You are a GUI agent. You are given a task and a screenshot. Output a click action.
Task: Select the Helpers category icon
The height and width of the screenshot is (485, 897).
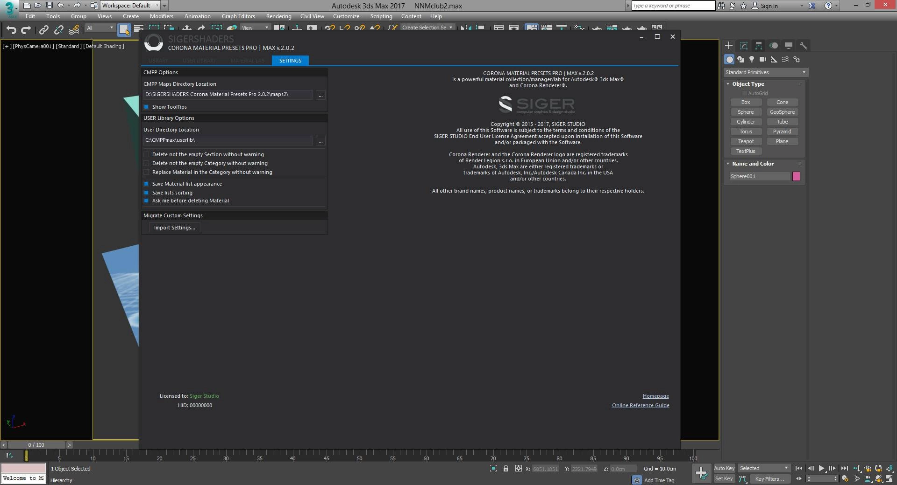(x=774, y=59)
